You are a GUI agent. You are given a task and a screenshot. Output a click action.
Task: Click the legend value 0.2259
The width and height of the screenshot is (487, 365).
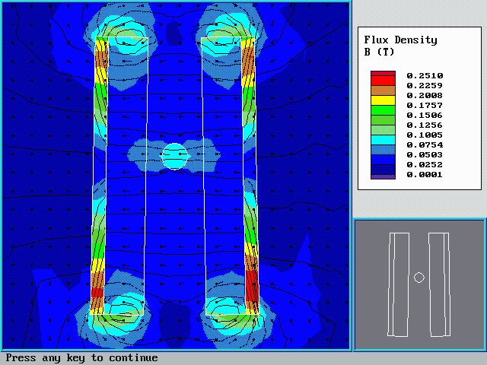[425, 86]
